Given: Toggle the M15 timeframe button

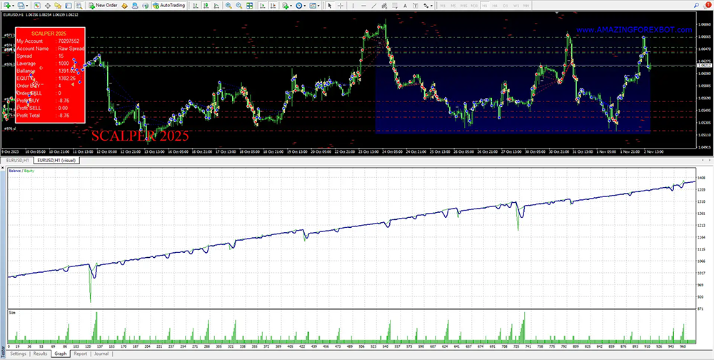Looking at the screenshot, I should tap(463, 6).
